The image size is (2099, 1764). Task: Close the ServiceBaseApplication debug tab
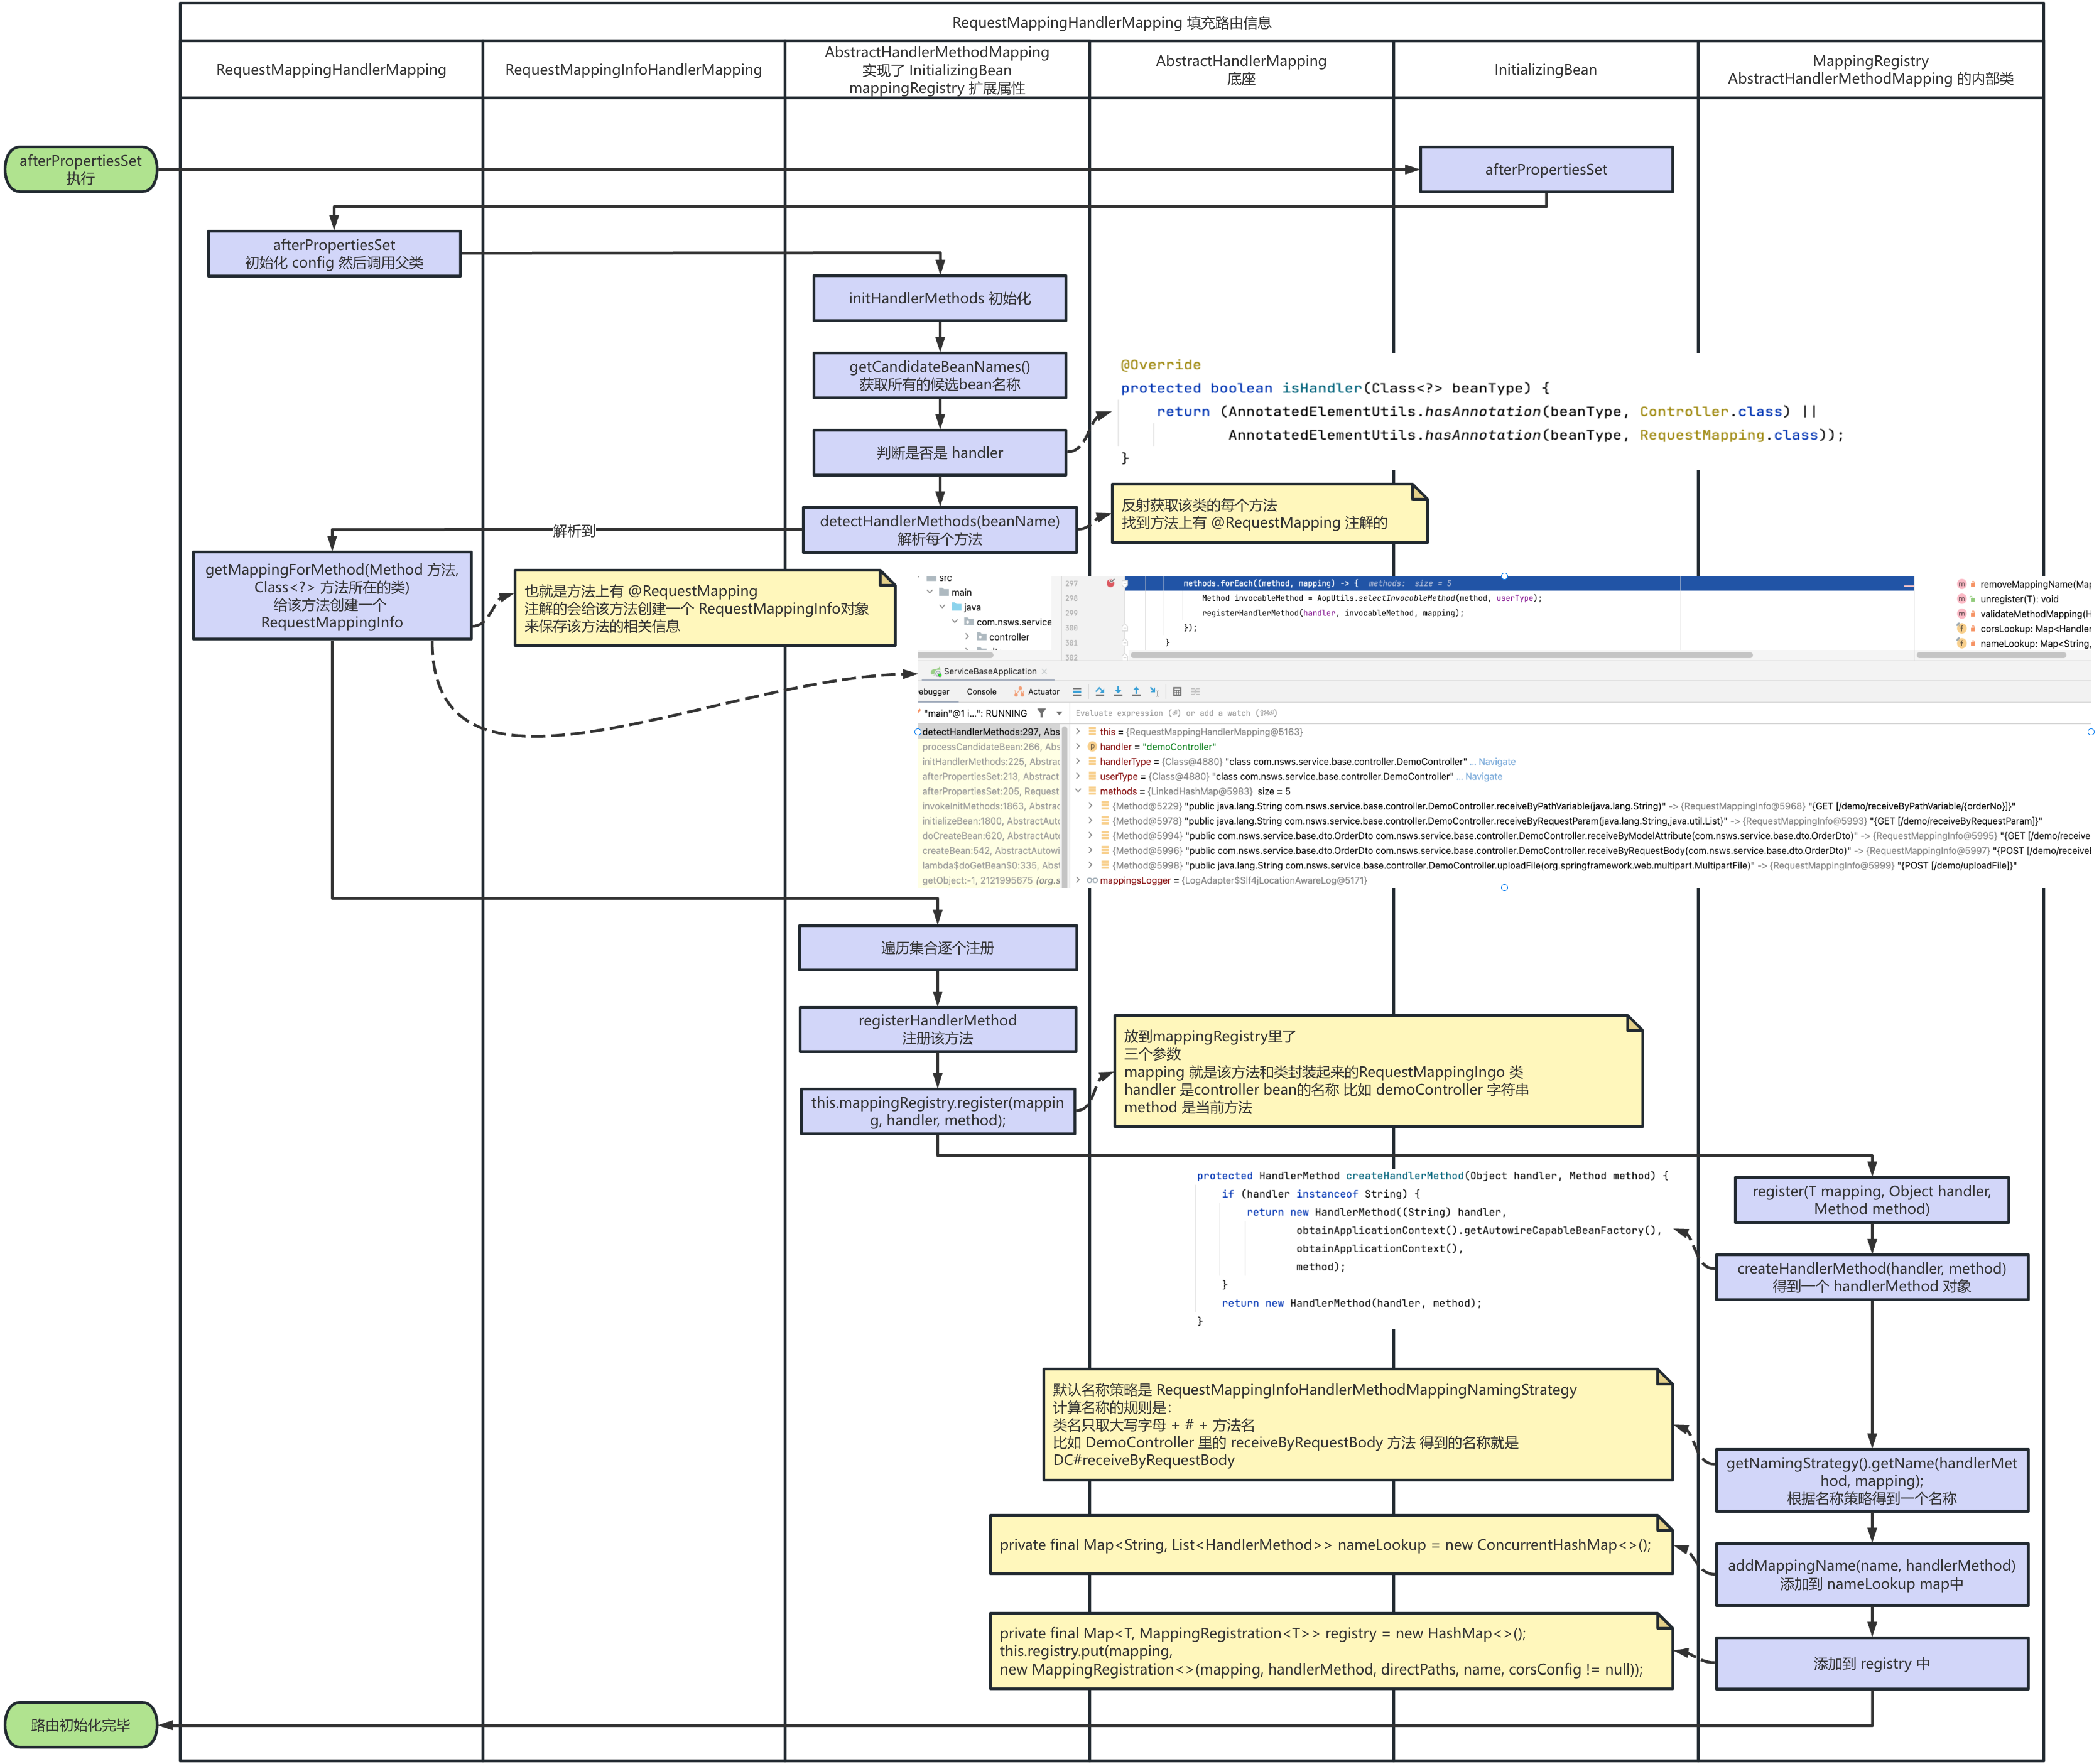click(1044, 671)
